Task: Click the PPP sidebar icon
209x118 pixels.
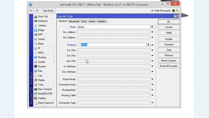Action: [36, 35]
